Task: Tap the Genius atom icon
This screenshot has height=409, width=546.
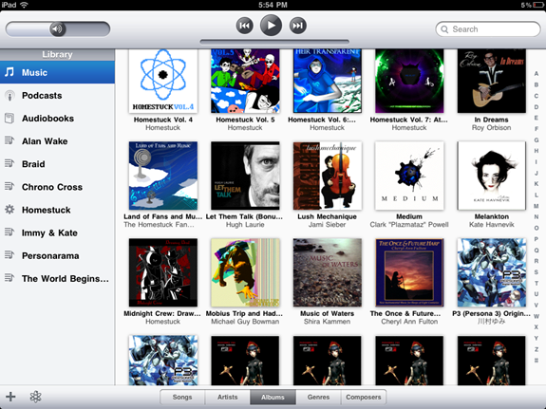Action: point(35,397)
